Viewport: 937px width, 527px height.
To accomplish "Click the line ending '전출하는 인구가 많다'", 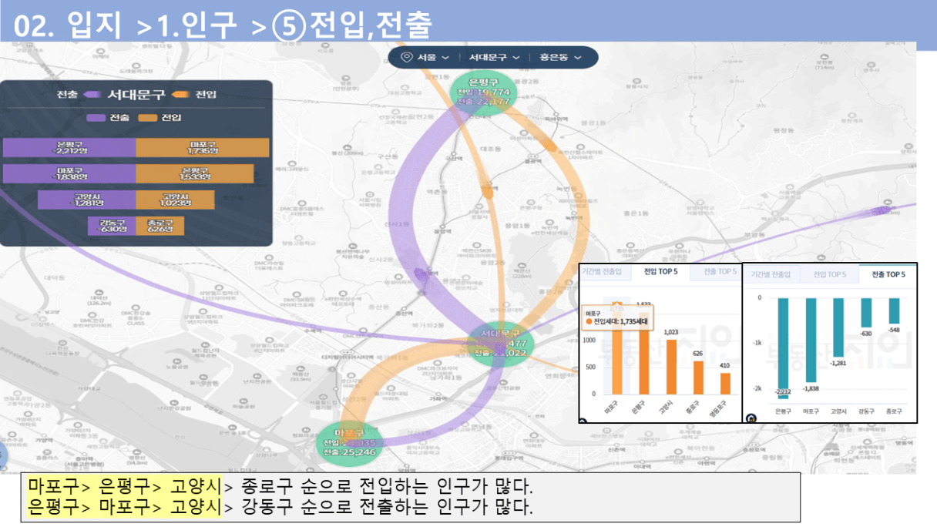I will [280, 507].
